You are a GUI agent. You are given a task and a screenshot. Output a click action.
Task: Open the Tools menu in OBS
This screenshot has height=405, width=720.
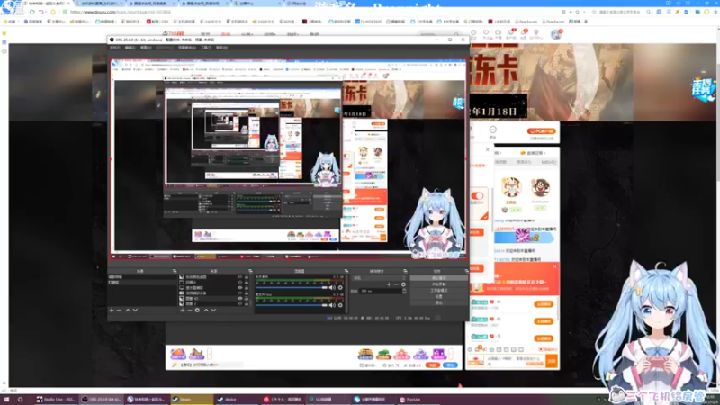point(206,48)
